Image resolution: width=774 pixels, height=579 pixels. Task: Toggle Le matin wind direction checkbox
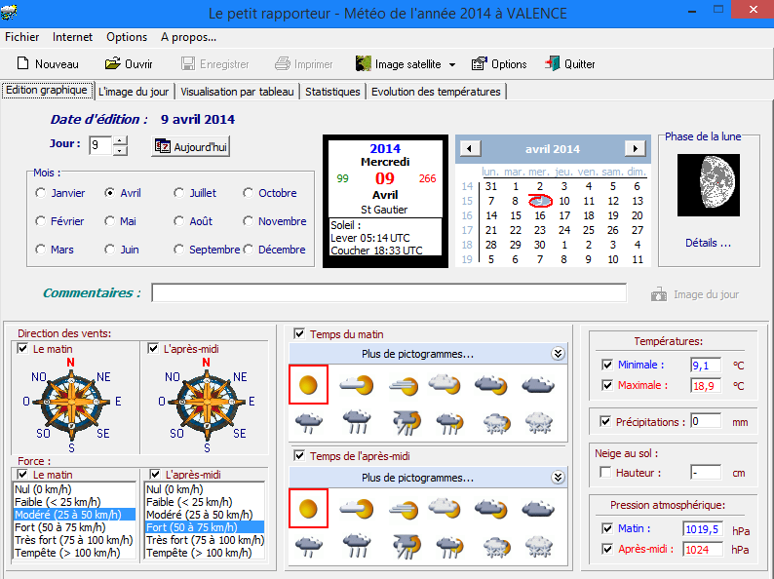[x=22, y=349]
